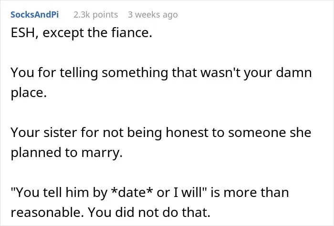This screenshot has height=226, width=334.
Task: Click the word "ESH" in the comment
Action: [23, 33]
